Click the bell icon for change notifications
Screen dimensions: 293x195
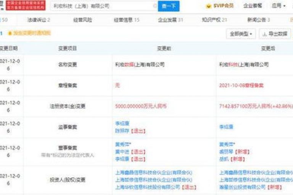[x=10, y=33]
